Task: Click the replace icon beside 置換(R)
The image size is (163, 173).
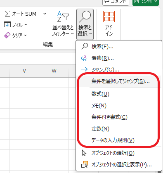Action: pyautogui.click(x=84, y=58)
